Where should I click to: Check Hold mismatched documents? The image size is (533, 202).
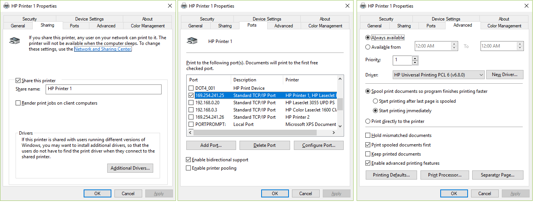click(x=368, y=135)
